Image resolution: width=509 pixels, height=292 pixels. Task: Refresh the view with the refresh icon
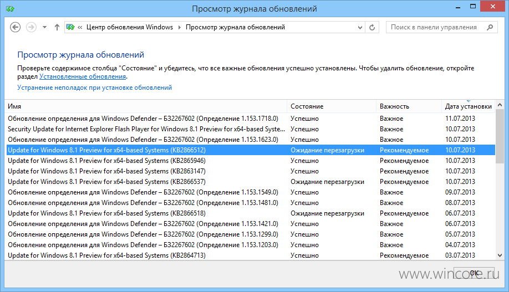pos(372,28)
